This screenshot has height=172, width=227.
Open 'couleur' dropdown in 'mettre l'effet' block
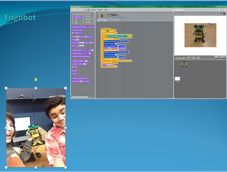click(84, 53)
